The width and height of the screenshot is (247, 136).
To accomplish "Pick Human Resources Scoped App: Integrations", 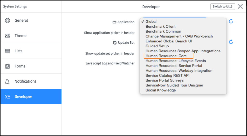I will point(183,51).
